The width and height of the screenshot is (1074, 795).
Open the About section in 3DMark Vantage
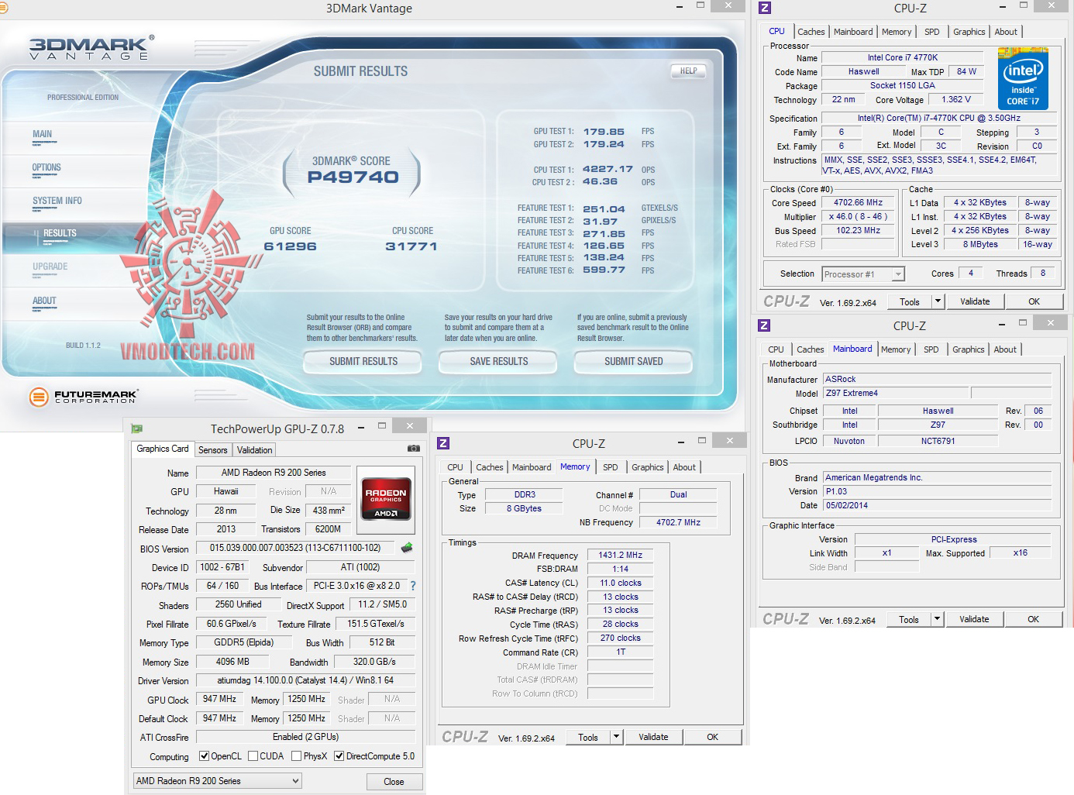point(44,301)
